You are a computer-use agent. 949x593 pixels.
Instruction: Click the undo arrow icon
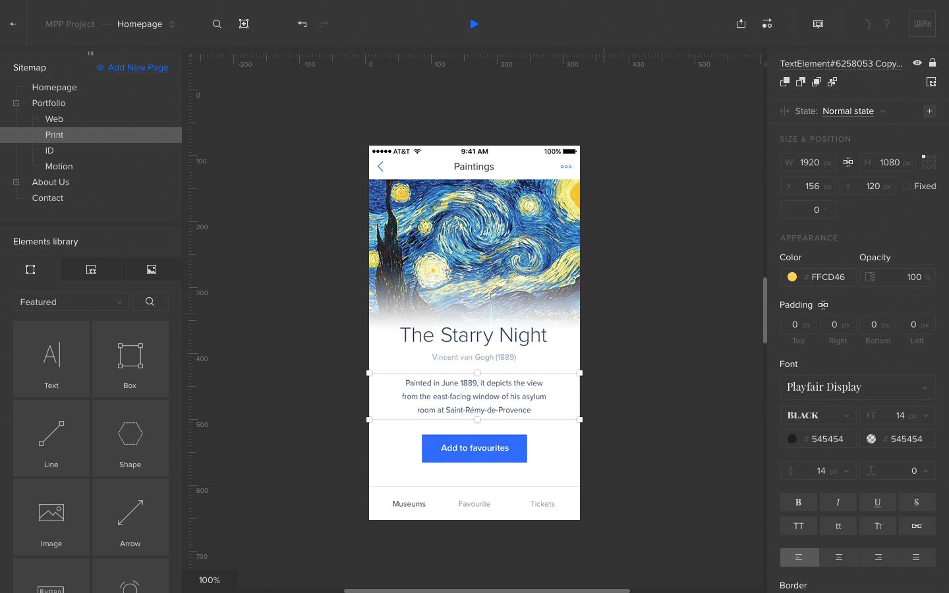(302, 24)
